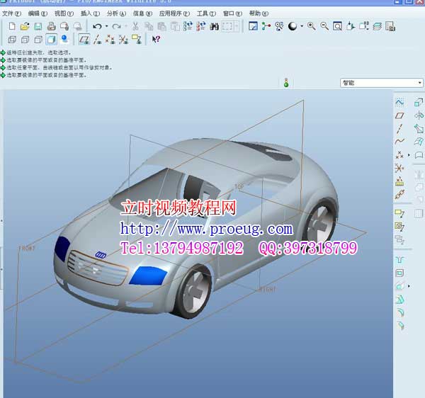Click the Redo arrow icon
The image size is (425, 398).
pyautogui.click(x=117, y=26)
